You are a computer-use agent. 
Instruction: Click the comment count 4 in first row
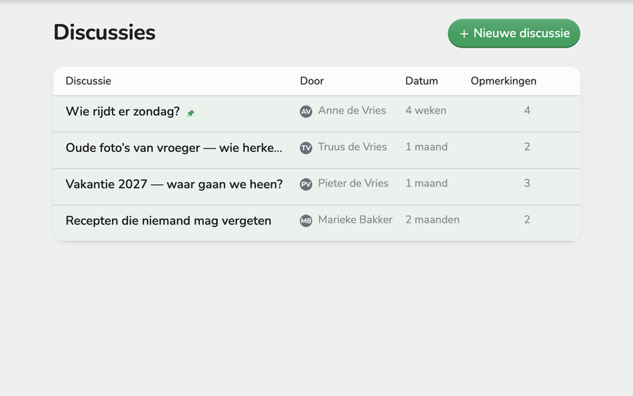[527, 110]
